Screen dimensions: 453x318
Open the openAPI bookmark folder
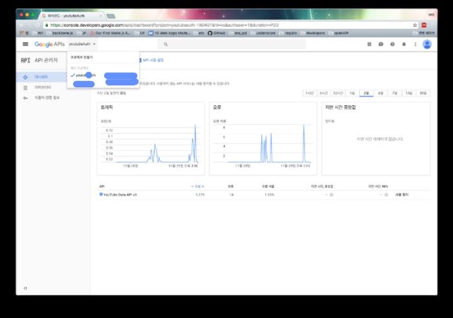pos(338,33)
